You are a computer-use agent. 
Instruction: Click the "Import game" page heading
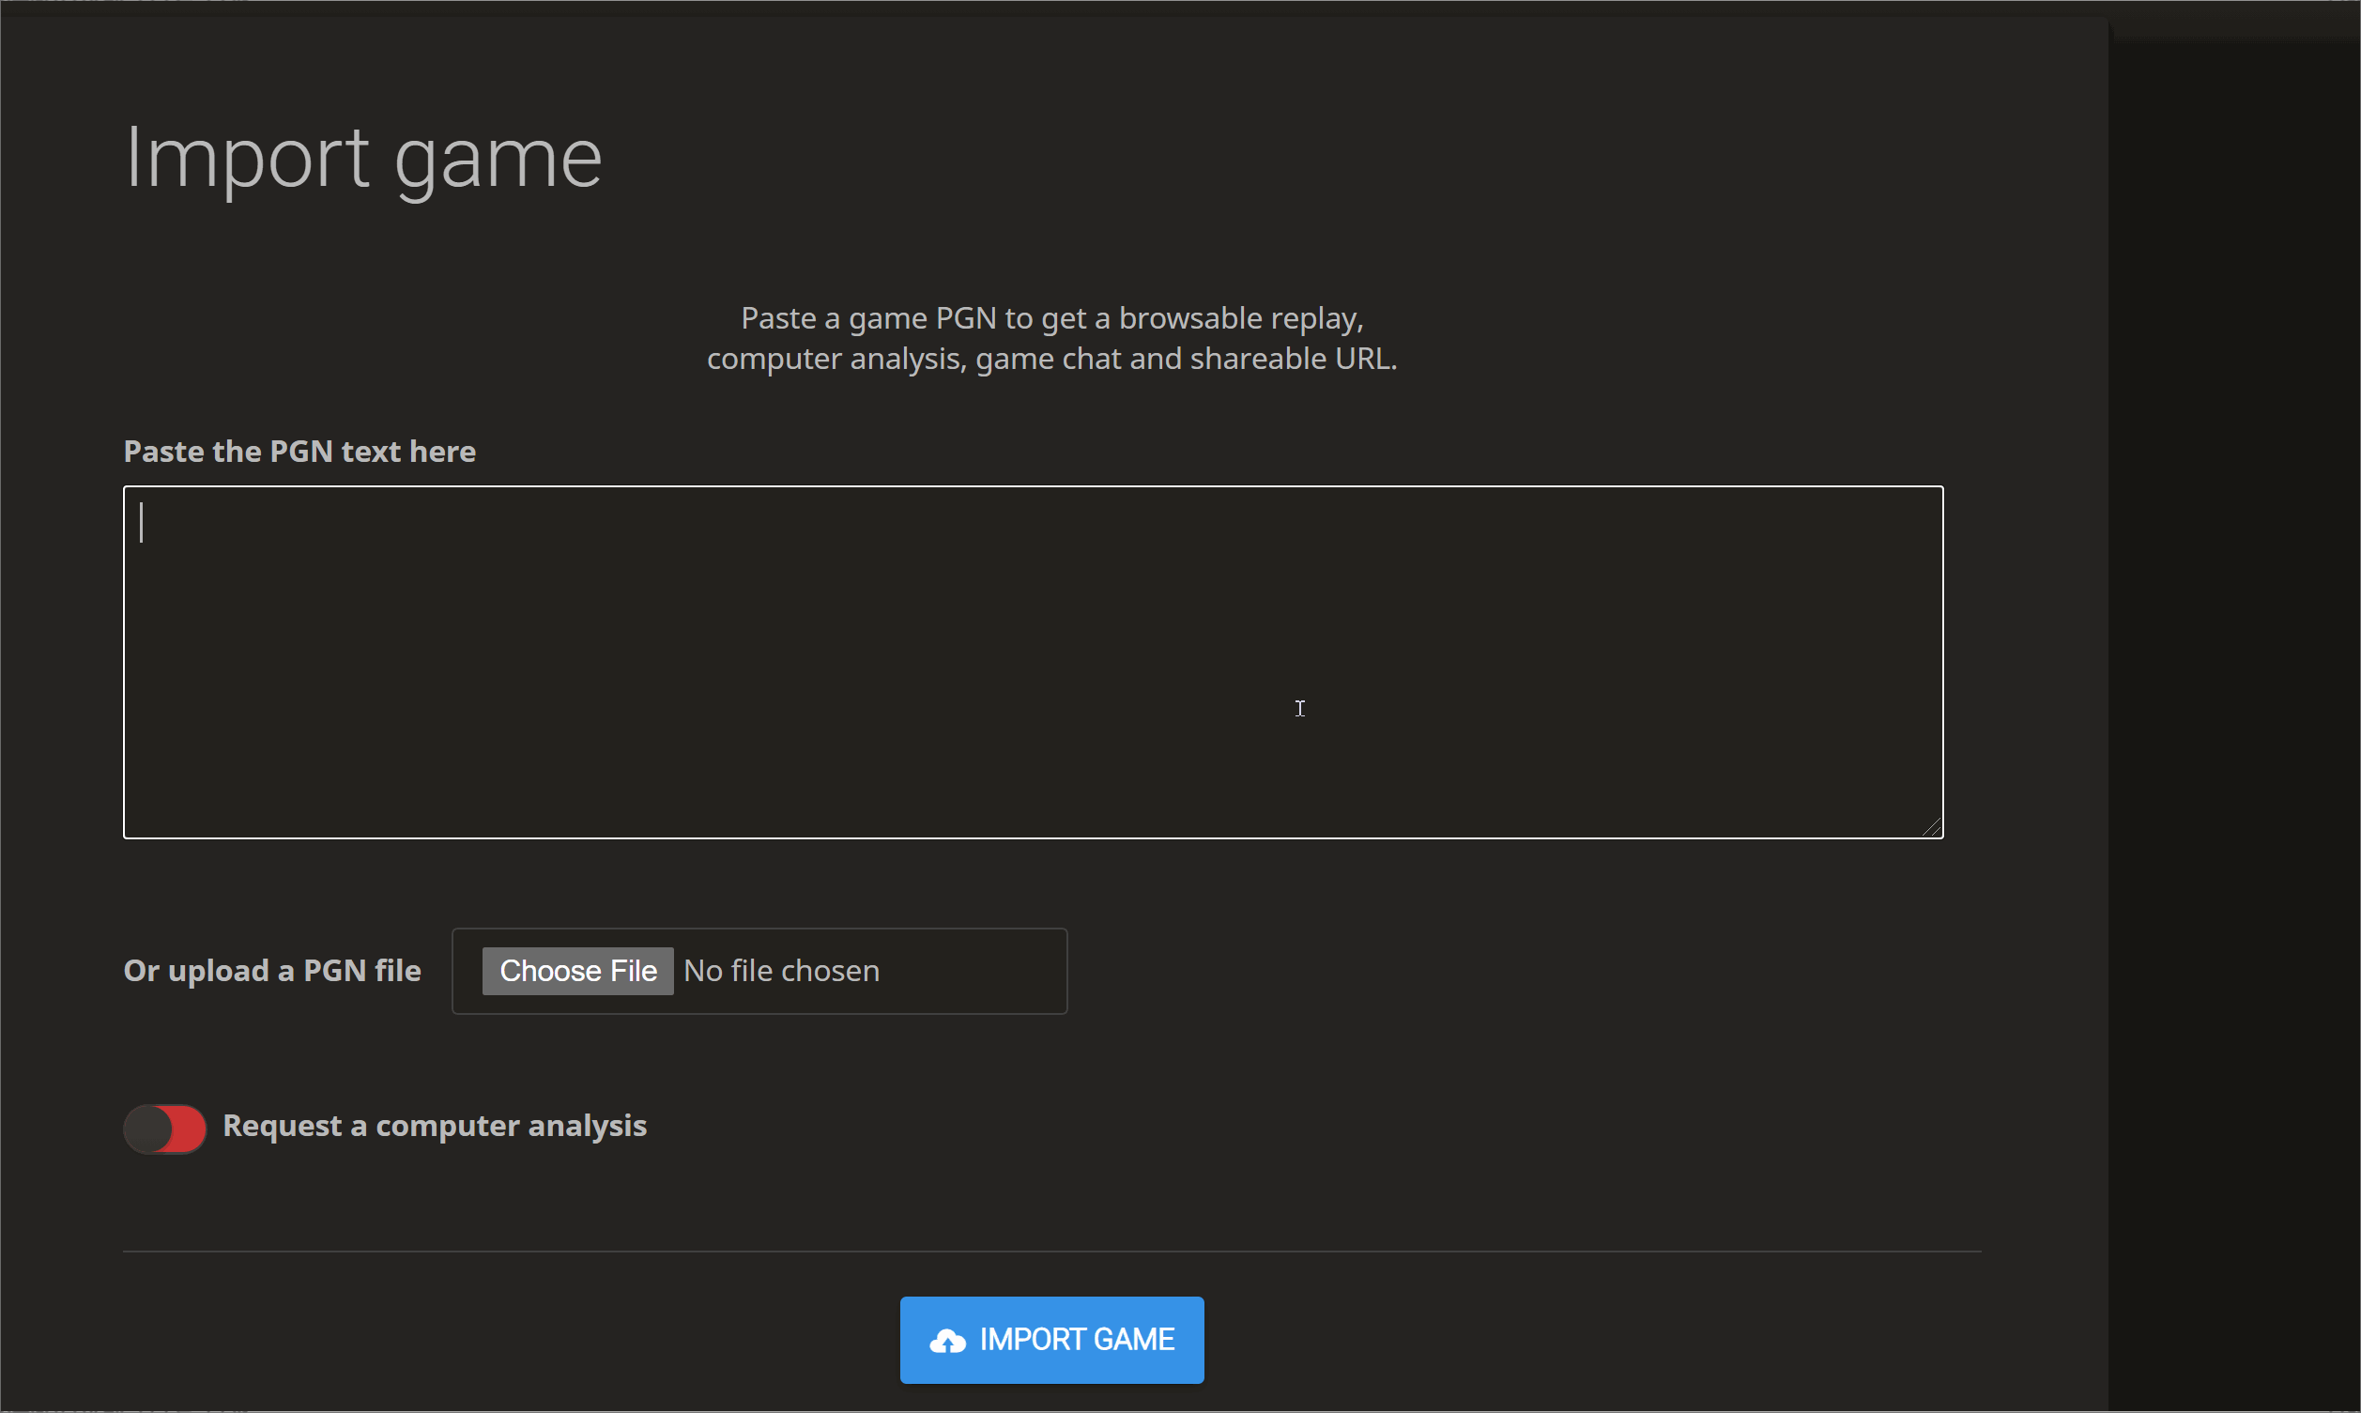click(x=362, y=158)
